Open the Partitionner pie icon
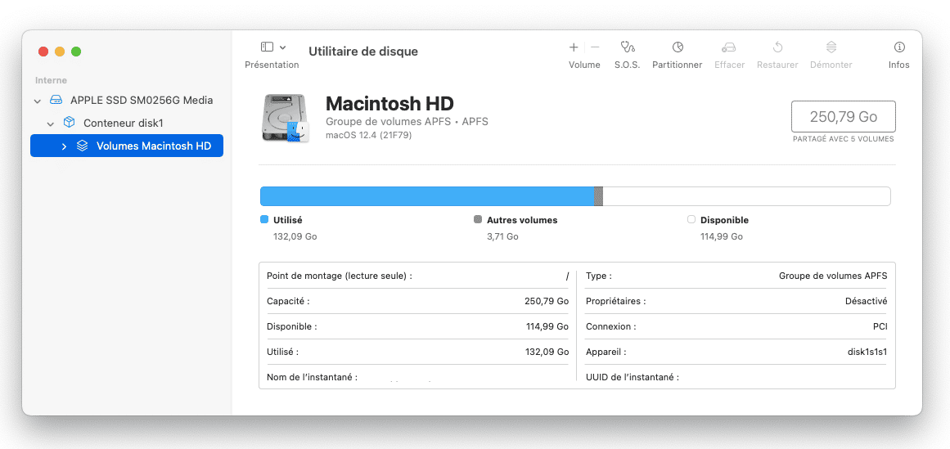The image size is (950, 449). point(678,47)
